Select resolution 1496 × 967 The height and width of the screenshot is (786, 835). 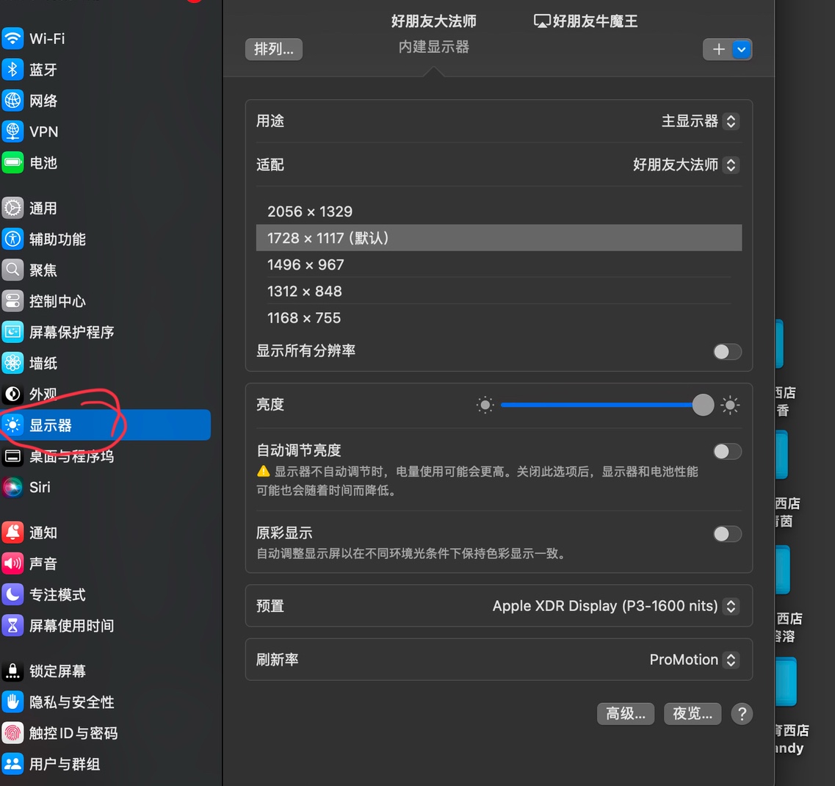(x=499, y=264)
